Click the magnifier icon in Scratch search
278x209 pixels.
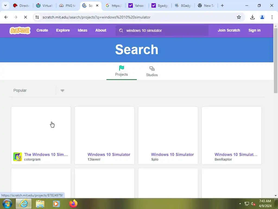click(121, 30)
